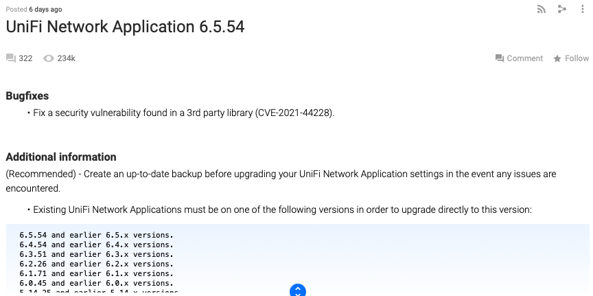Click the eye views icon beside 234k
593x296 pixels.
(x=48, y=58)
